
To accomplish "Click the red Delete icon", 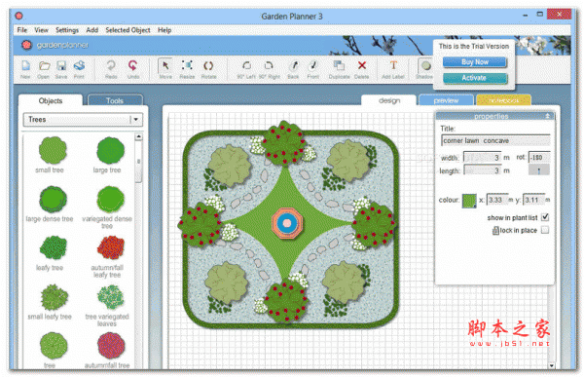I will (362, 65).
